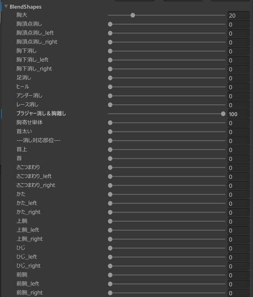Click the 上腕 slider handle
Screen dimensions: 253x297
(110, 221)
